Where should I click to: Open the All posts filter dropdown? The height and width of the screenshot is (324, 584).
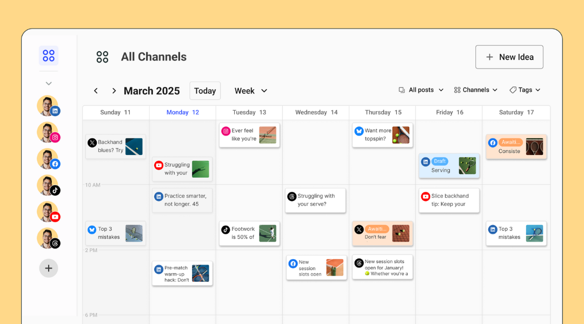421,90
